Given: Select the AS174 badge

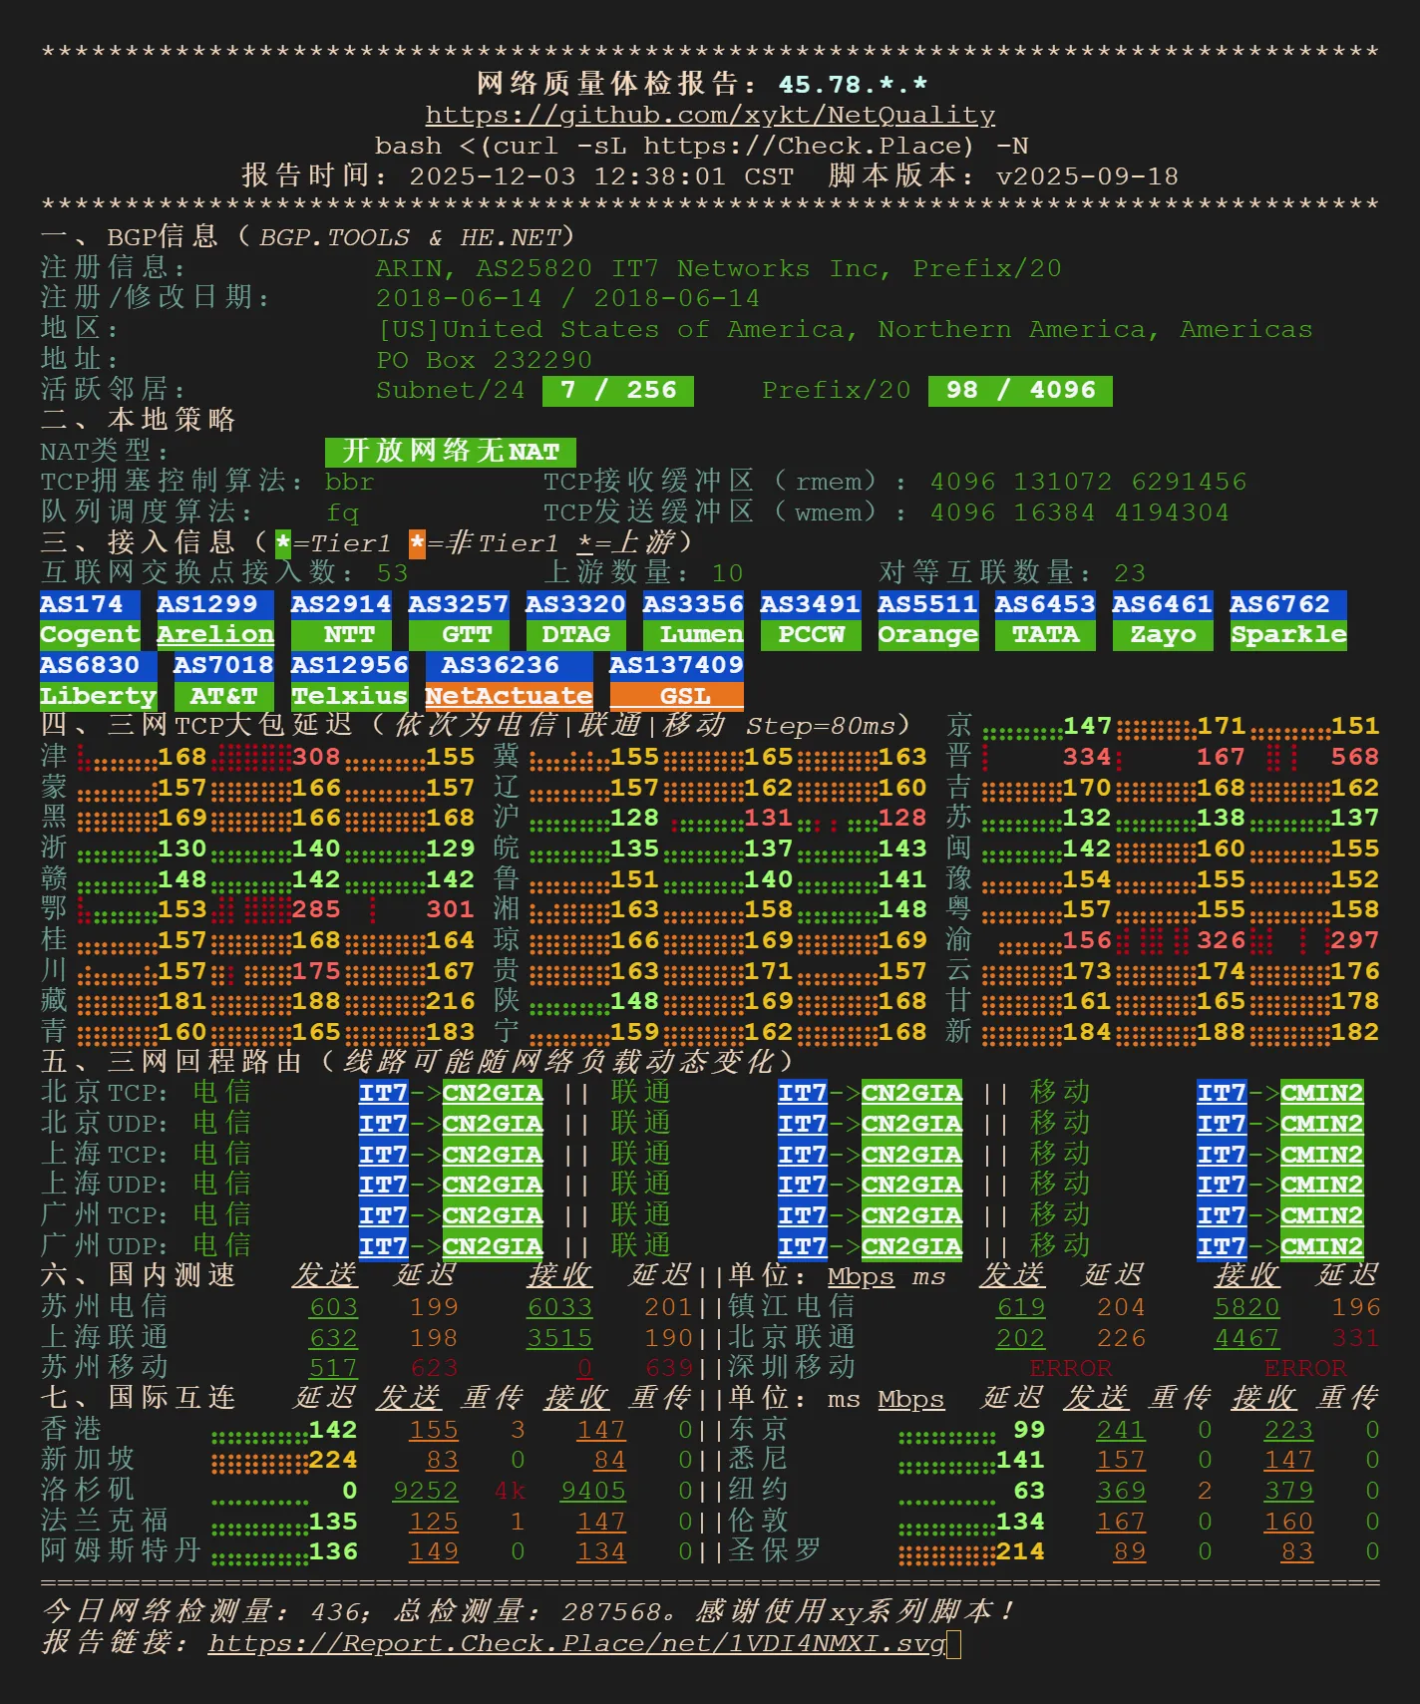Looking at the screenshot, I should pyautogui.click(x=82, y=604).
